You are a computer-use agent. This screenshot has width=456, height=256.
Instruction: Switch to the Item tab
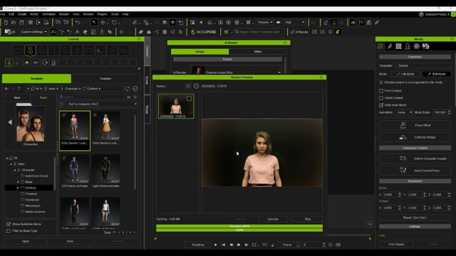tap(17, 98)
